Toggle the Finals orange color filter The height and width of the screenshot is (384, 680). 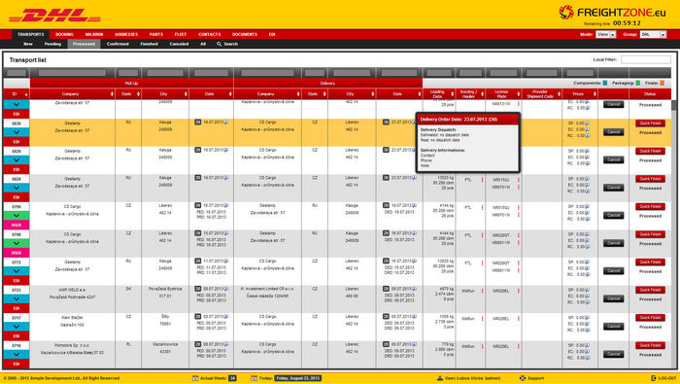tap(662, 83)
